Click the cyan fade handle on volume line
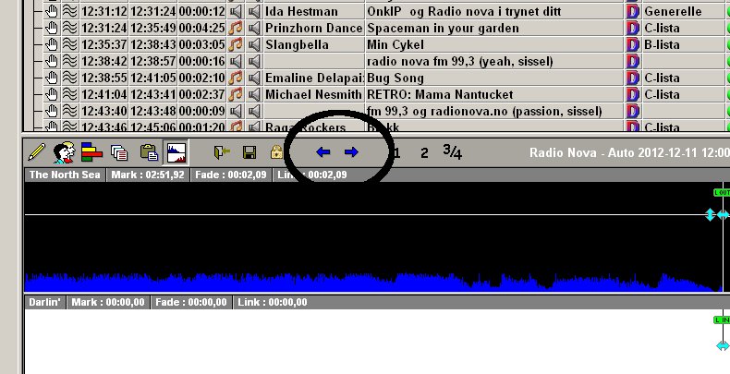Screen dimensions: 730x374 [710, 214]
